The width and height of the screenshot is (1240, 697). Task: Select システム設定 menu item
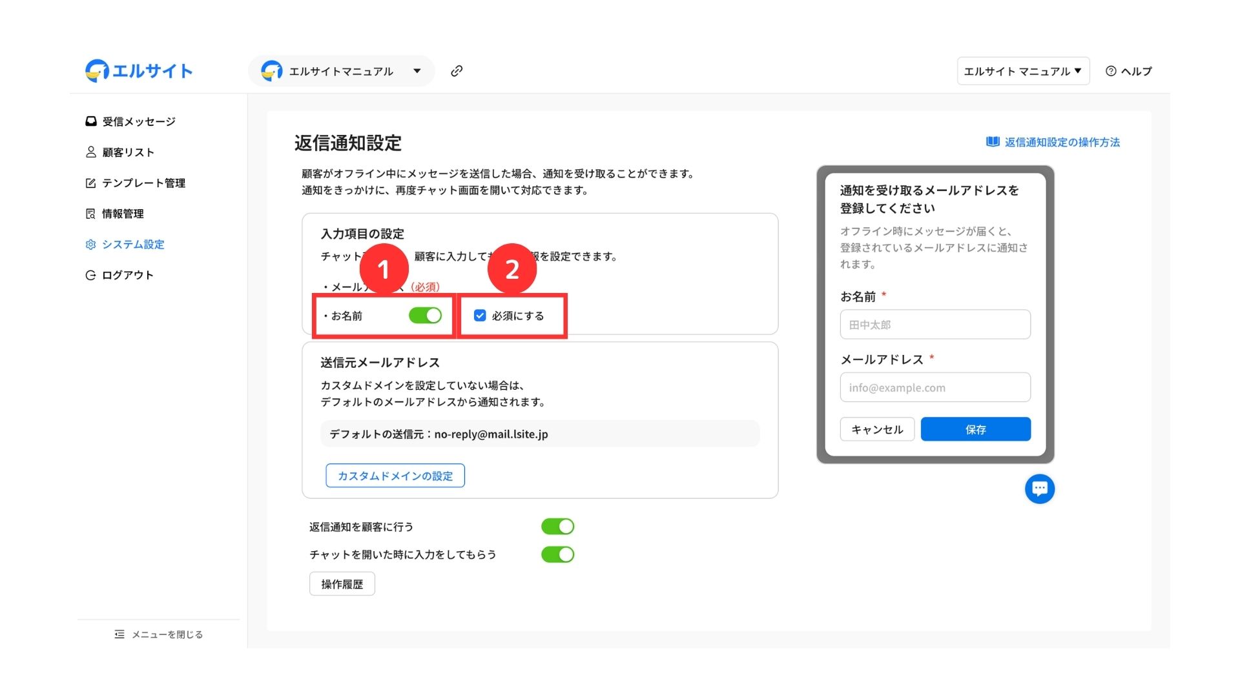133,245
